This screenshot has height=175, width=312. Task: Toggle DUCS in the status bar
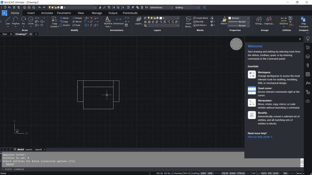(264, 174)
